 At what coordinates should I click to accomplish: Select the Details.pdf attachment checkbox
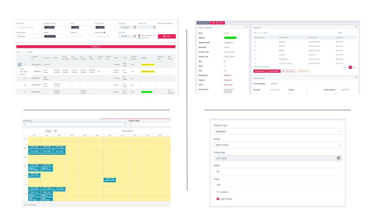[255, 42]
